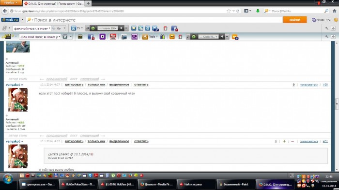Screen dimensions: 339x190
Task: Open the Classic R... station dropdown
Action: (x=208, y=37)
